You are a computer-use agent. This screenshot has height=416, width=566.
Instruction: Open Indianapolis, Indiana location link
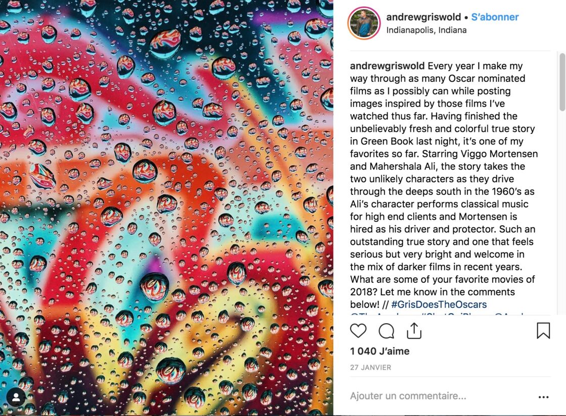click(x=427, y=30)
